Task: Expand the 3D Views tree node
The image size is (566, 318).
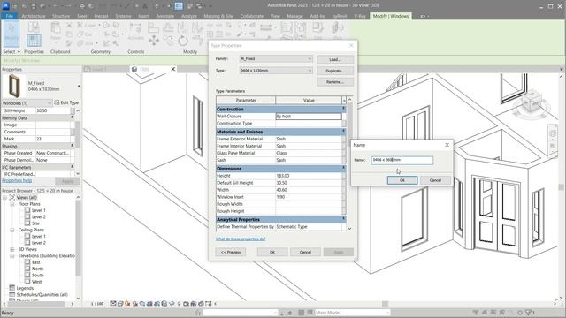Action: (12, 249)
